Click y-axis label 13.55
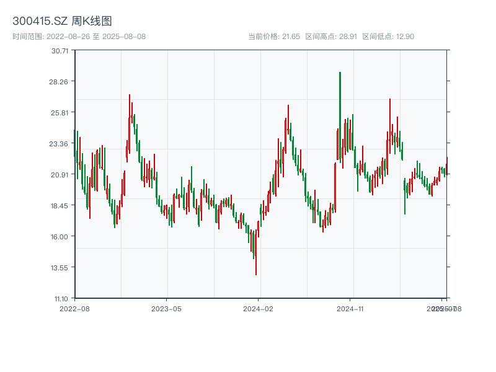Image resolution: width=496 pixels, height=372 pixels. coord(60,268)
